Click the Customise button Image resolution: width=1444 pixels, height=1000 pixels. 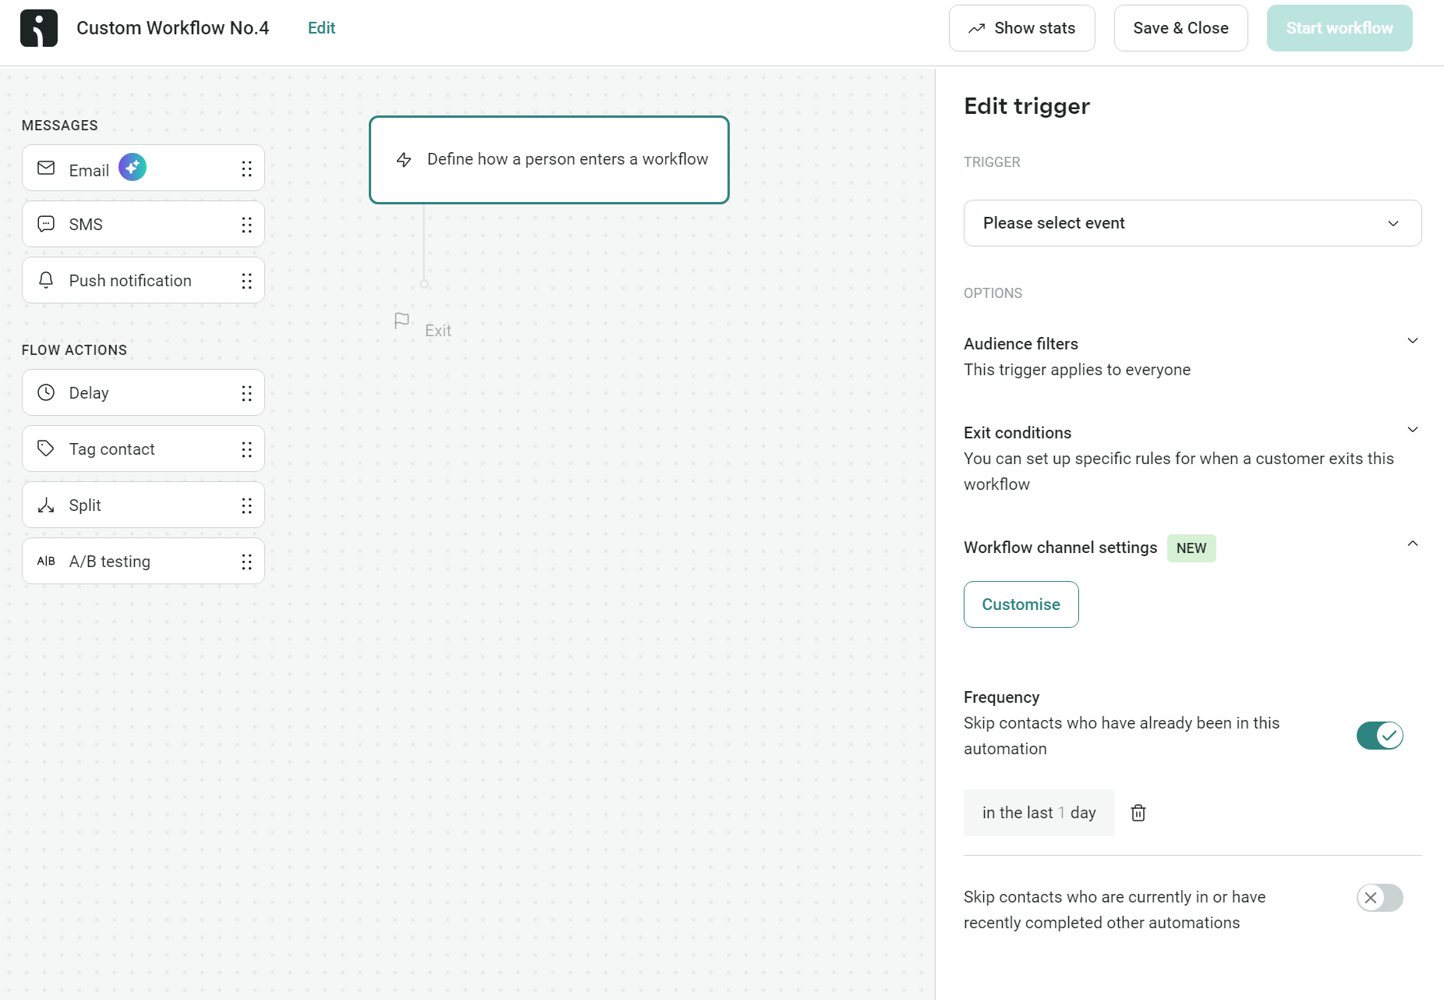(x=1021, y=605)
